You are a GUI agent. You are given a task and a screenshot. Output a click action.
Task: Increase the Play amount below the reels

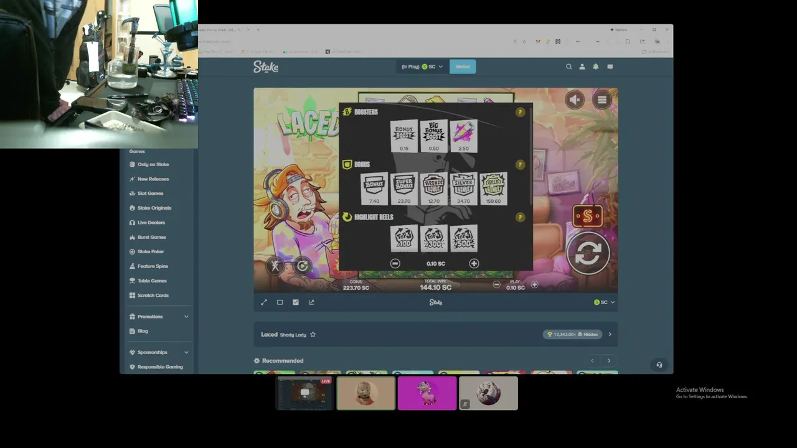click(x=534, y=285)
